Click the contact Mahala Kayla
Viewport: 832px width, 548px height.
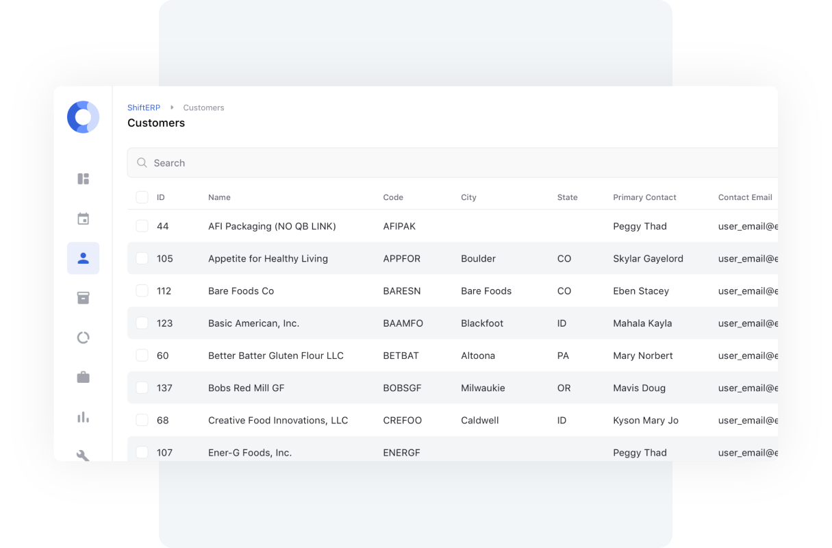[642, 323]
